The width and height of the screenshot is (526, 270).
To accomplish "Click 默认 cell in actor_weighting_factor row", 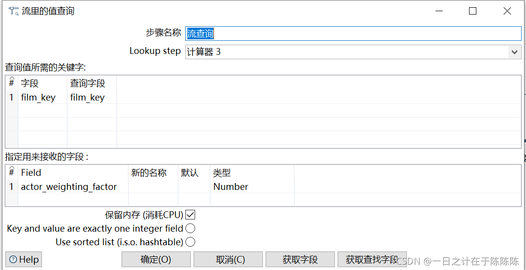I will click(x=194, y=186).
